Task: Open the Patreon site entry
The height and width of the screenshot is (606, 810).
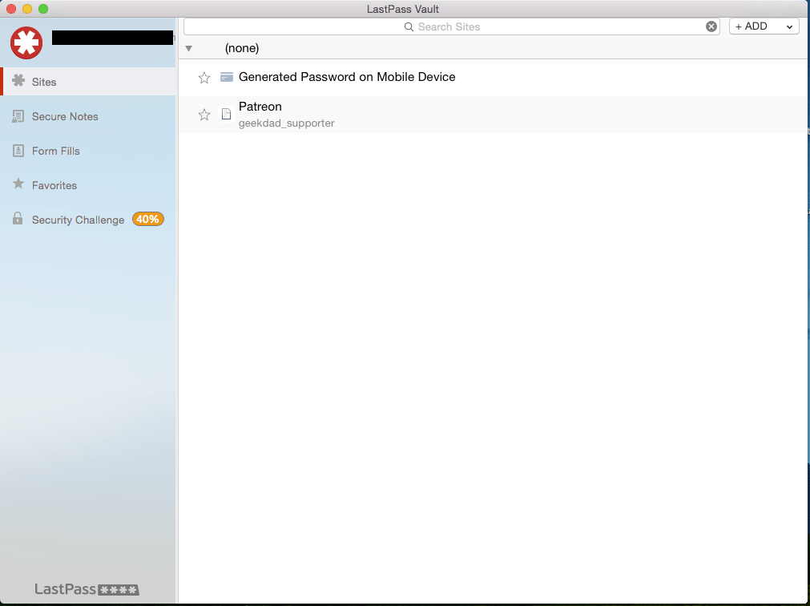Action: click(260, 107)
